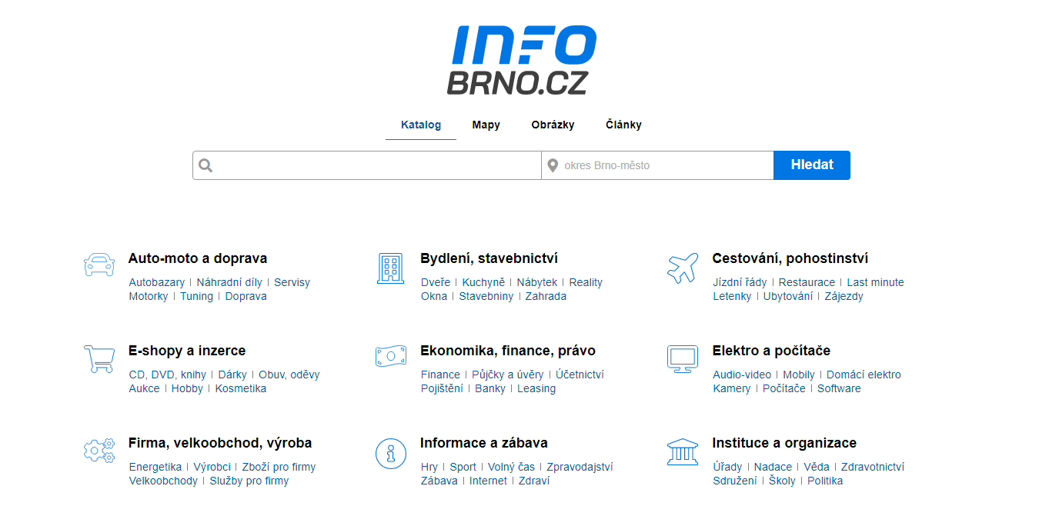Open the Leasing link
This screenshot has width=1049, height=516.
pyautogui.click(x=536, y=388)
